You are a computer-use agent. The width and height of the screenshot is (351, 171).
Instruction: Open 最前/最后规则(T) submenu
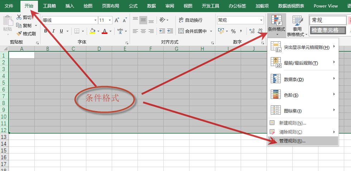pos(303,62)
